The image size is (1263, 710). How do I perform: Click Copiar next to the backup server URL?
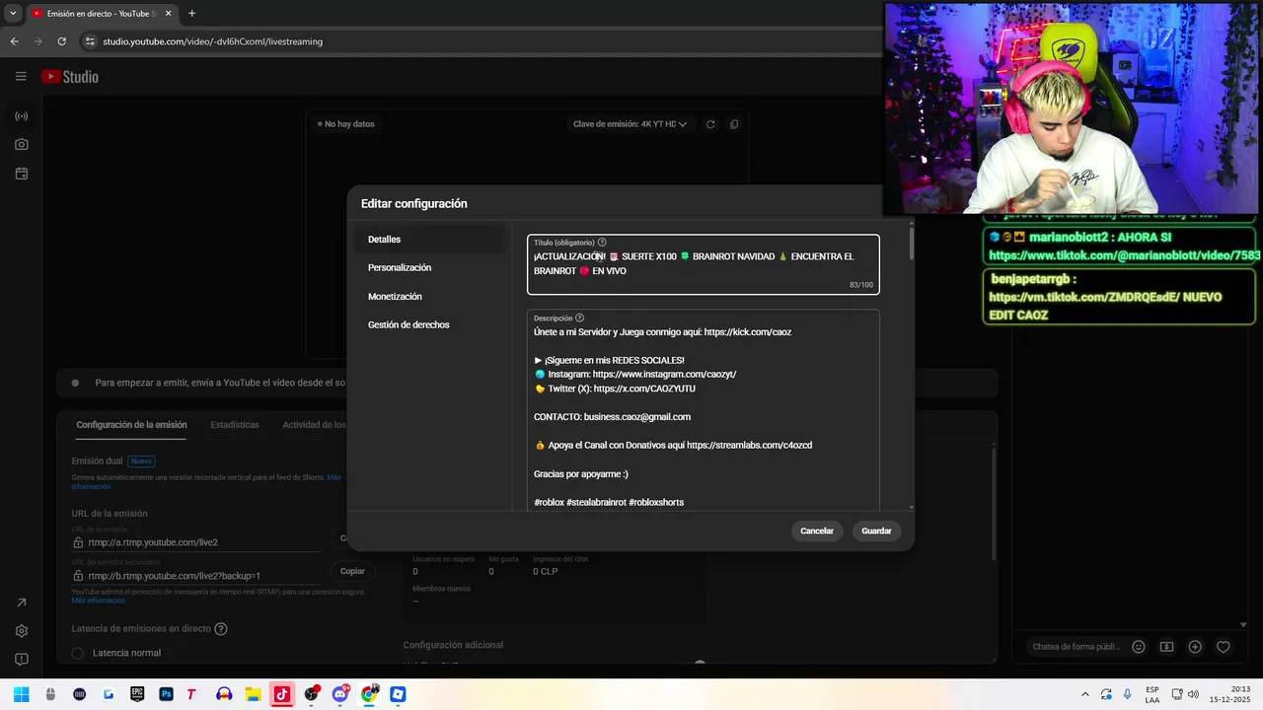click(352, 571)
